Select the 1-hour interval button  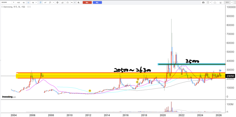[18, 3]
